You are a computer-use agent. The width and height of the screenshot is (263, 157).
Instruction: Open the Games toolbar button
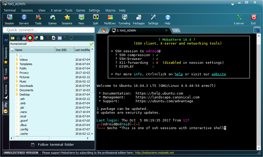53,20
